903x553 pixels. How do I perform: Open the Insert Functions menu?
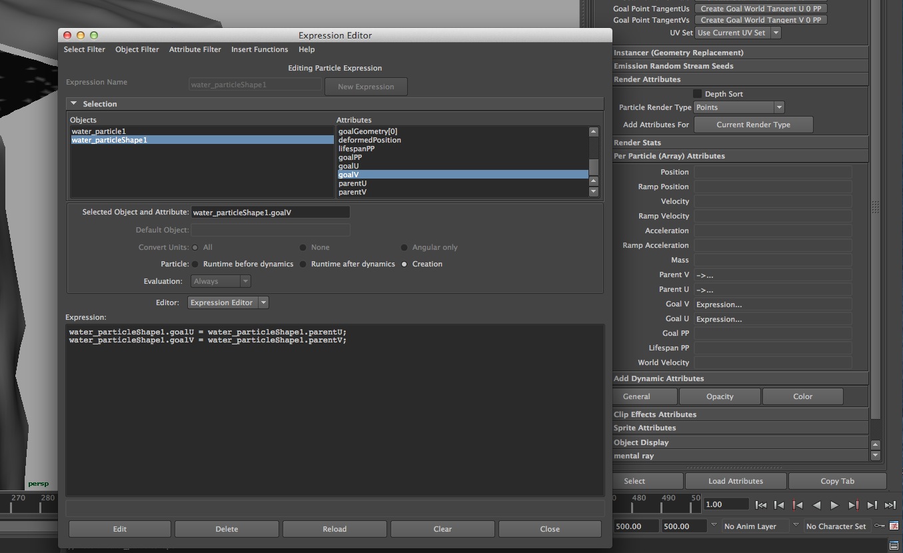click(x=259, y=49)
